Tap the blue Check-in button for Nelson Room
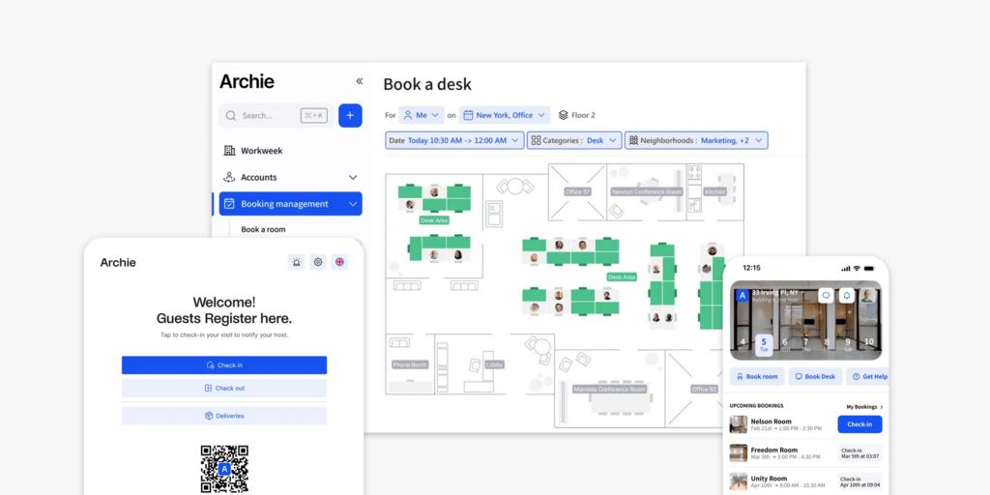The height and width of the screenshot is (495, 990). click(859, 424)
